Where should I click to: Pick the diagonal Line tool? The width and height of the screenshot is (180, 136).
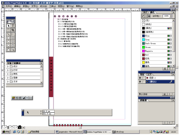[x=9, y=34]
